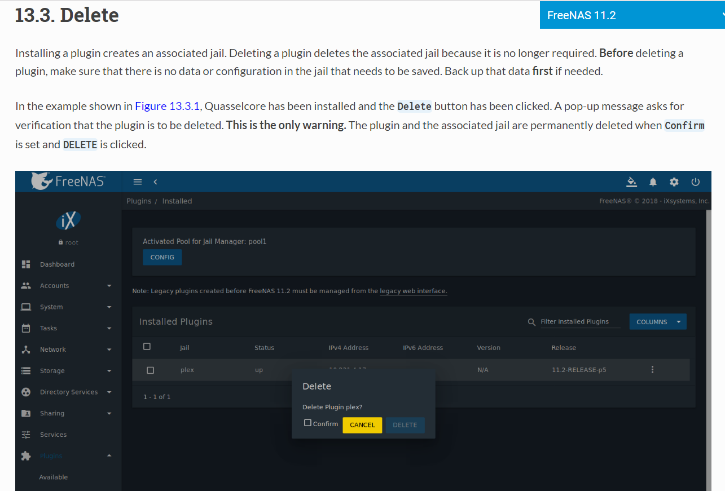Click the Release column header
The height and width of the screenshot is (491, 725).
564,348
